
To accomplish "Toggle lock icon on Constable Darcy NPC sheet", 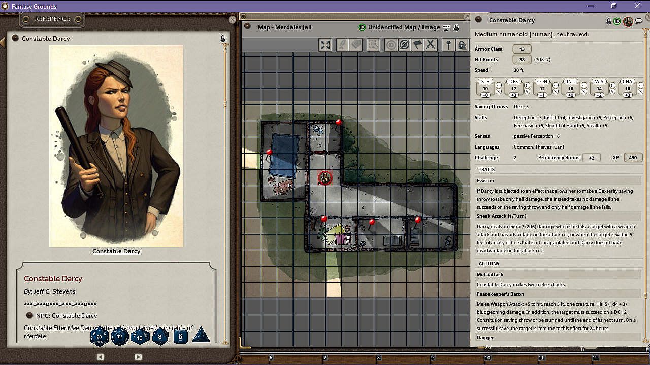I will coord(608,21).
